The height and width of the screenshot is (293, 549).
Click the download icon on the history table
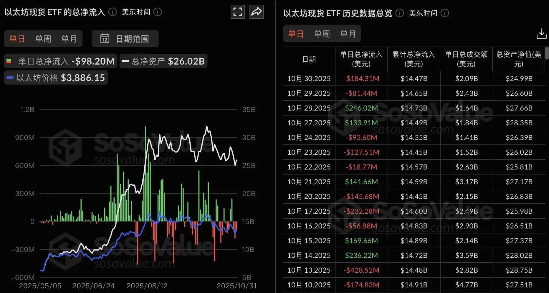coord(541,34)
